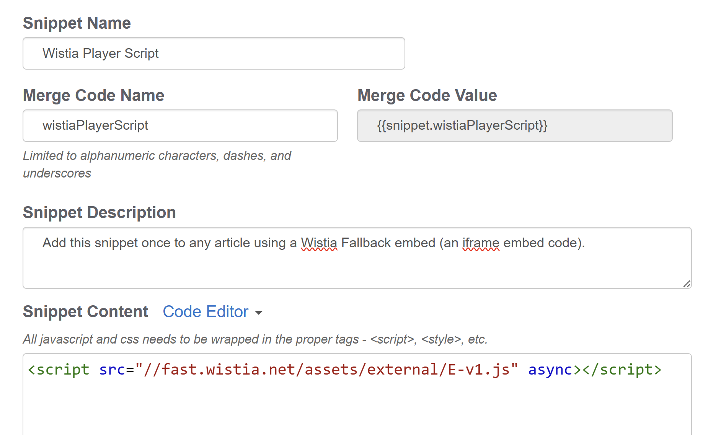Click the src attribute in code
Image resolution: width=708 pixels, height=435 pixels.
coord(112,370)
